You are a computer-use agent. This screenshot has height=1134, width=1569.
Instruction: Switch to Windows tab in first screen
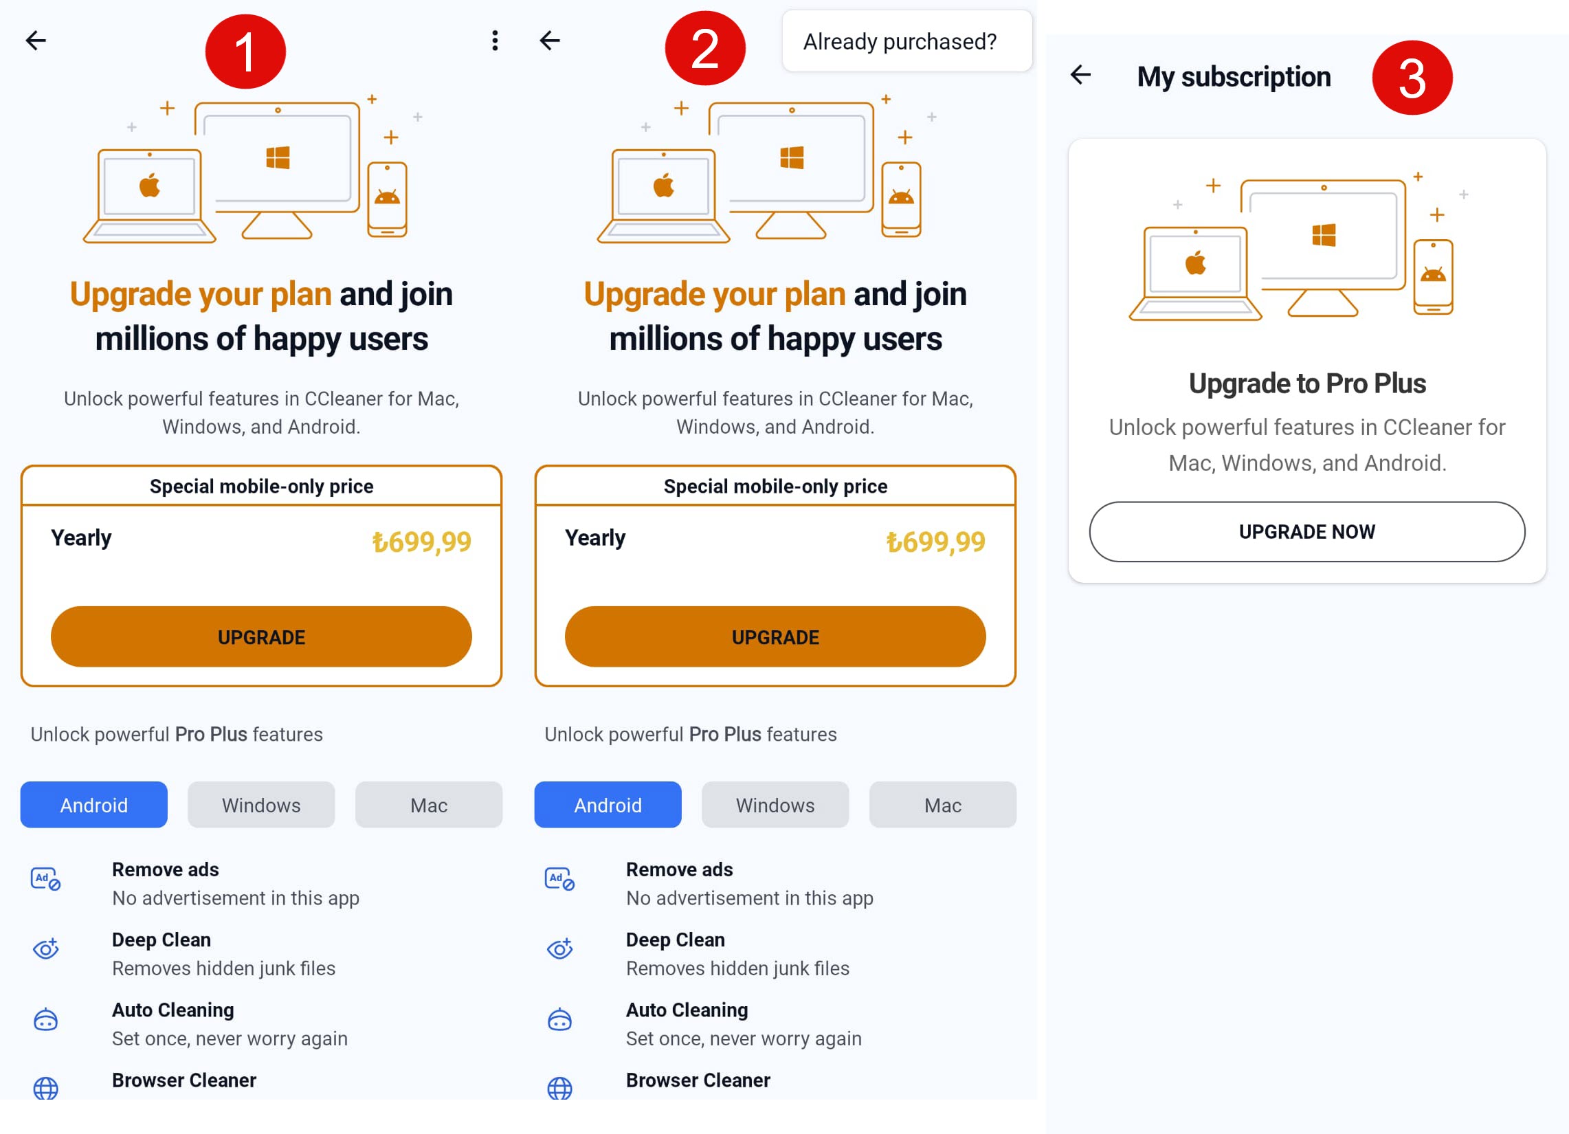(260, 805)
